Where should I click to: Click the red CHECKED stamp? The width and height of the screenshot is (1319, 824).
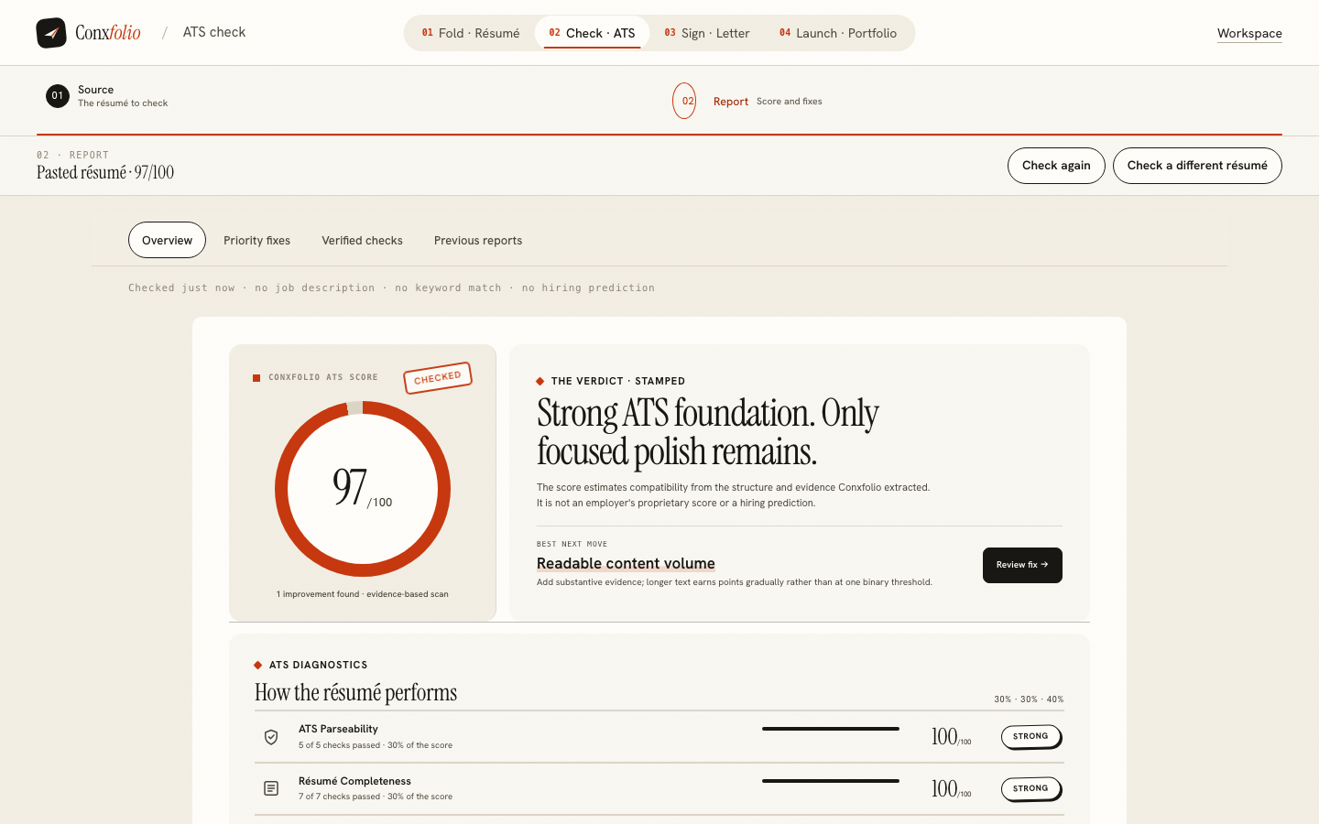pos(438,377)
